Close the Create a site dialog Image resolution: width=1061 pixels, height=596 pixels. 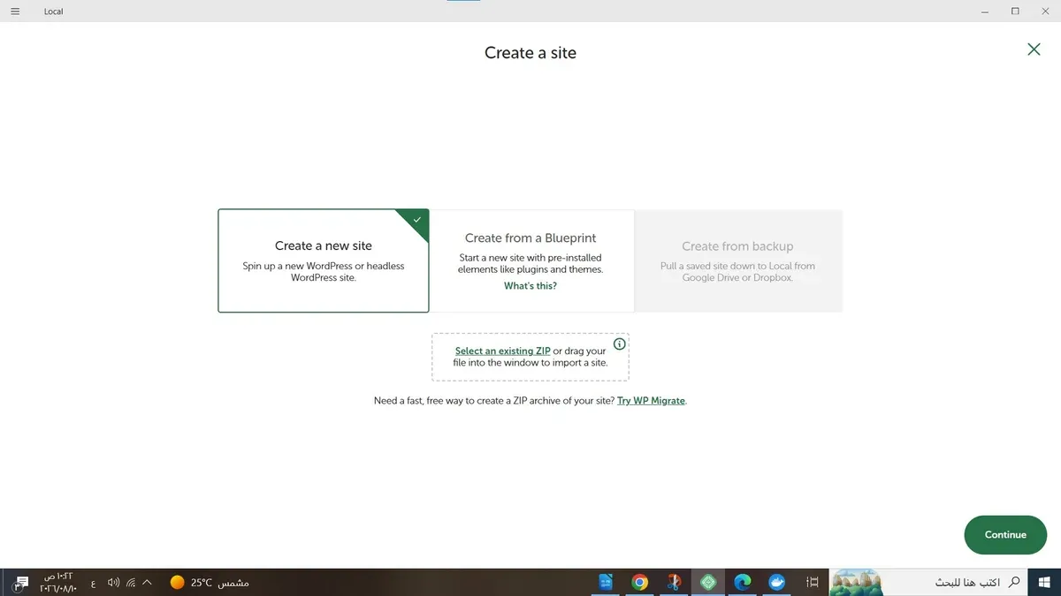[x=1034, y=49]
